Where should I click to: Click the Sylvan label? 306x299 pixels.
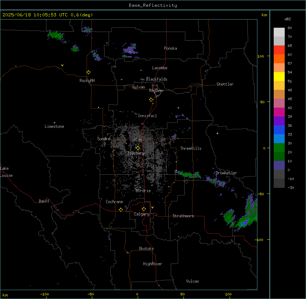pos(138,87)
